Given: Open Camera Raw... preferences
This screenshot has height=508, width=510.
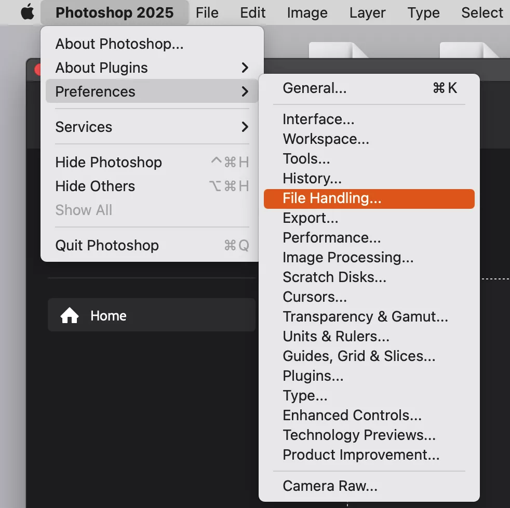Looking at the screenshot, I should (369, 486).
